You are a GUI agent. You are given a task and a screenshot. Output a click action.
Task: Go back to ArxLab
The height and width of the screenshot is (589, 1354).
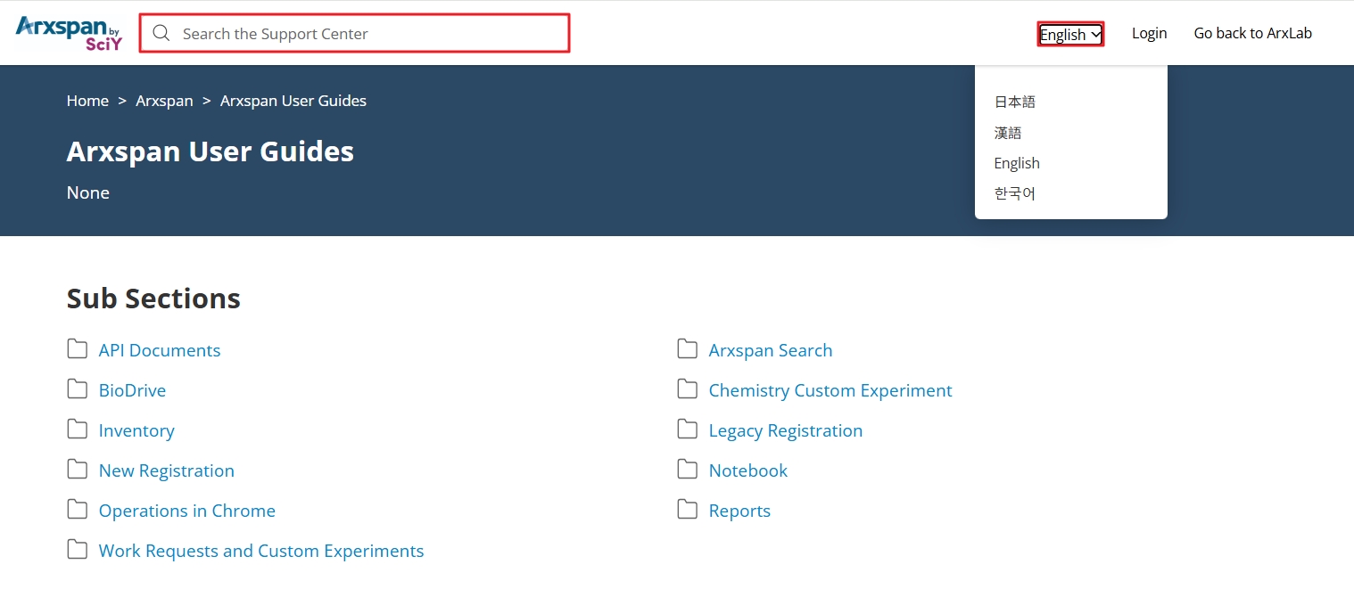click(x=1252, y=34)
